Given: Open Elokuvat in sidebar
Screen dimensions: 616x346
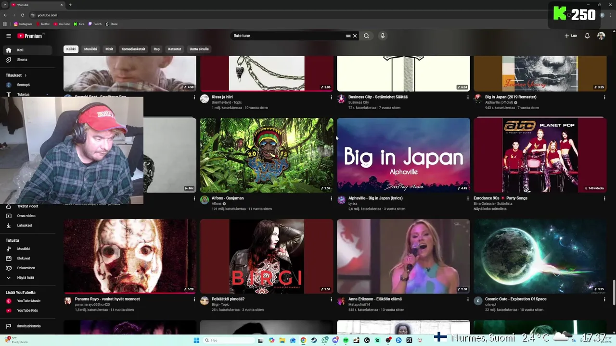Looking at the screenshot, I should click(24, 259).
